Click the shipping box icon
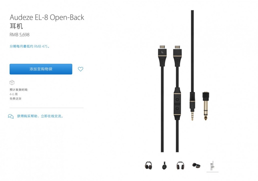Image resolution: width=258 pixels, height=181 pixels. tap(12, 82)
